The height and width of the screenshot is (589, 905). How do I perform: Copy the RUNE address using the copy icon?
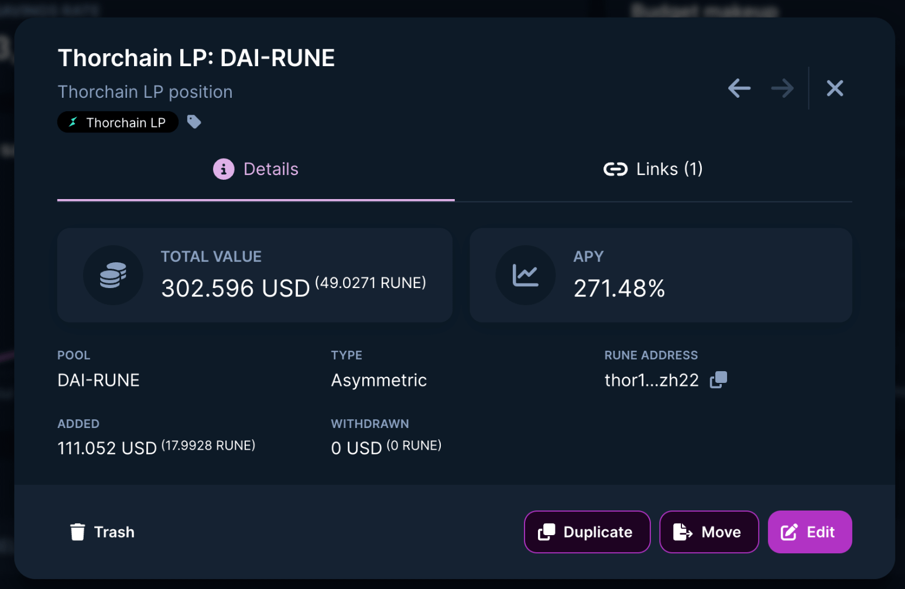[x=718, y=380]
